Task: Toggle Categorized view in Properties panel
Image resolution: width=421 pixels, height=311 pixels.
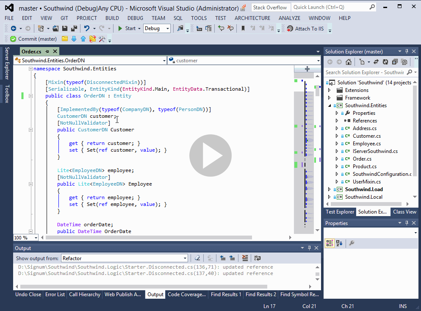Action: [x=330, y=243]
